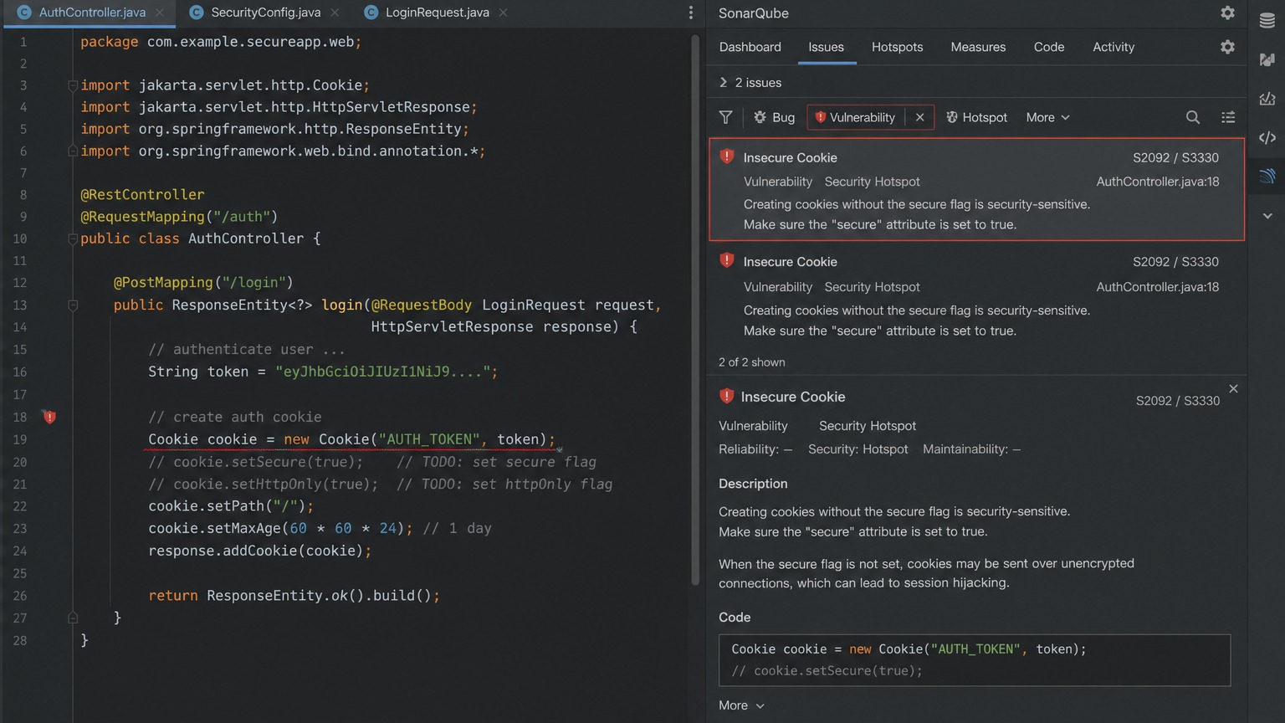Viewport: 1285px width, 723px height.
Task: Click the red shield in detail header
Action: [x=726, y=396]
